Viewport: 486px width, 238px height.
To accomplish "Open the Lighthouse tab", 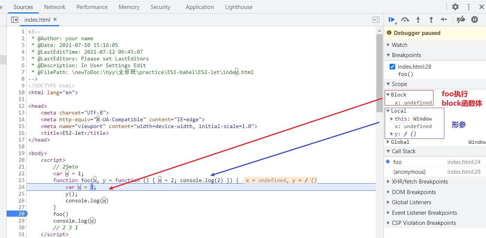I will 239,7.
